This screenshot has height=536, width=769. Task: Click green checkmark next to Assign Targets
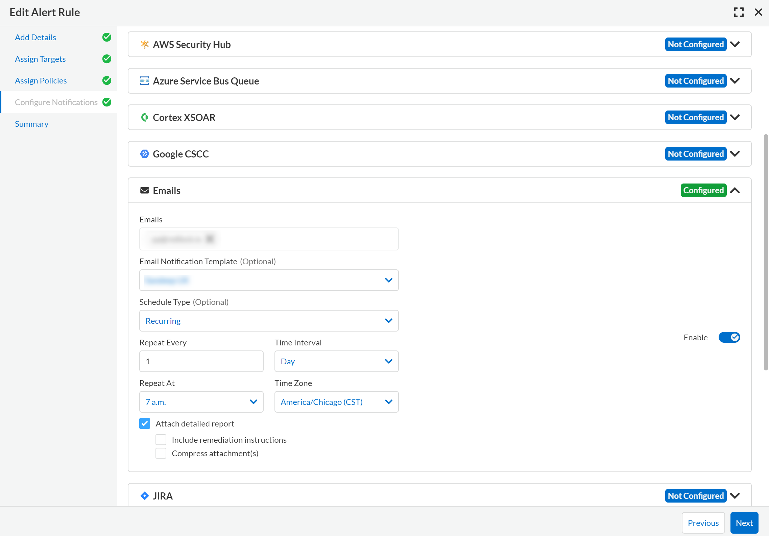(107, 59)
